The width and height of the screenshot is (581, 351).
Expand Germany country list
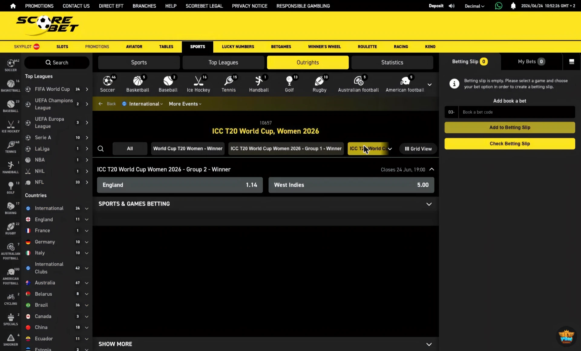tap(87, 242)
